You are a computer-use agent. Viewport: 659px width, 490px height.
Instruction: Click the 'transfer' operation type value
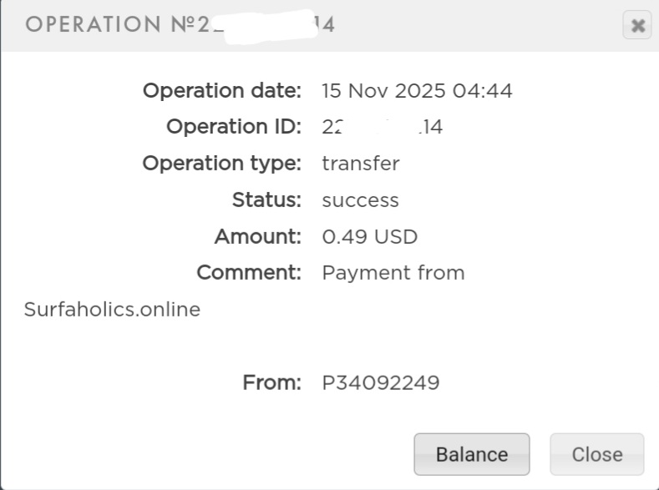pyautogui.click(x=361, y=164)
